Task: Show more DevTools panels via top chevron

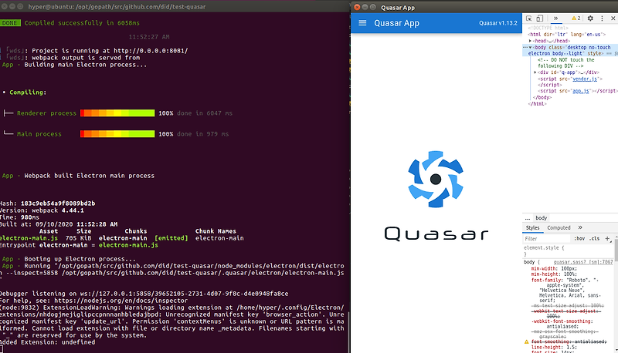Action: pos(555,18)
